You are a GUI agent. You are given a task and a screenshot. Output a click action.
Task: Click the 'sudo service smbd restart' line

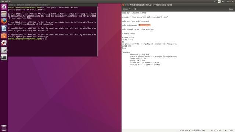tap(135, 21)
